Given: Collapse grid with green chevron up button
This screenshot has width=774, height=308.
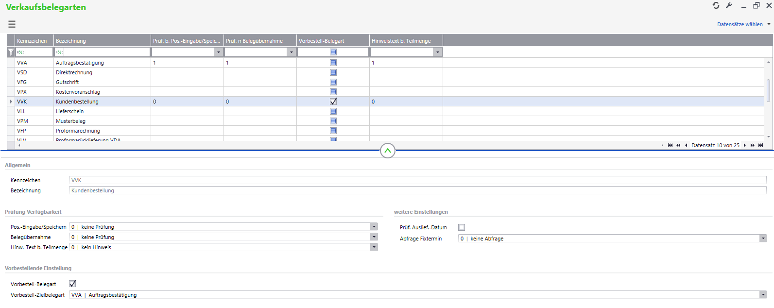Looking at the screenshot, I should click(387, 151).
